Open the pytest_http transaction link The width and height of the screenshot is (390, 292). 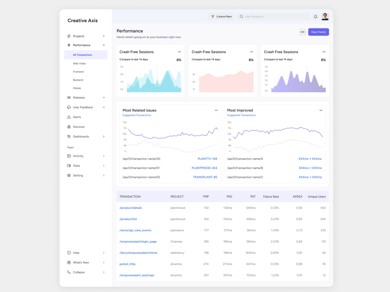pyautogui.click(x=128, y=264)
